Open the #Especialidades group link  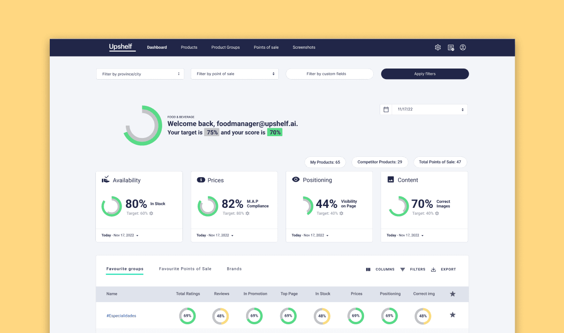pos(121,316)
